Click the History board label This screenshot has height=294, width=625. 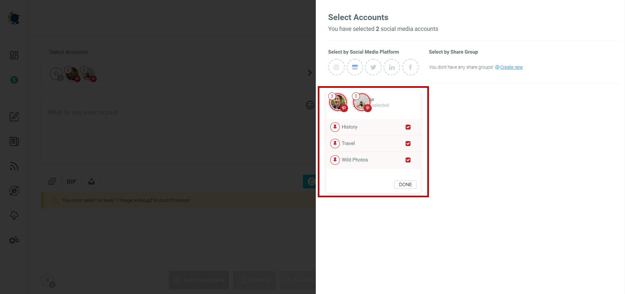(x=349, y=127)
